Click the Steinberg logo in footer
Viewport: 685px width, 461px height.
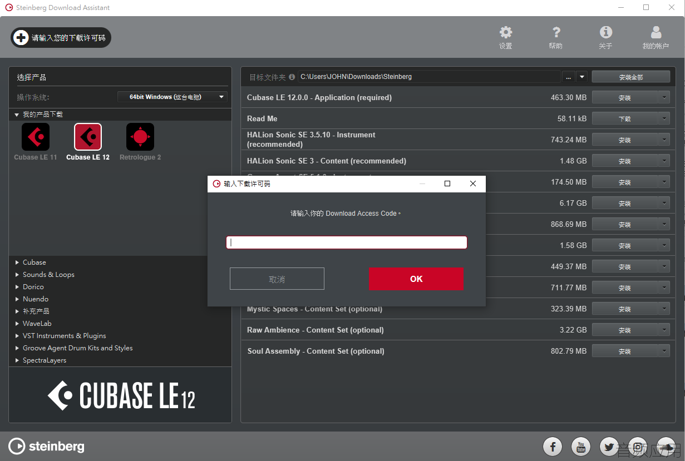(47, 446)
